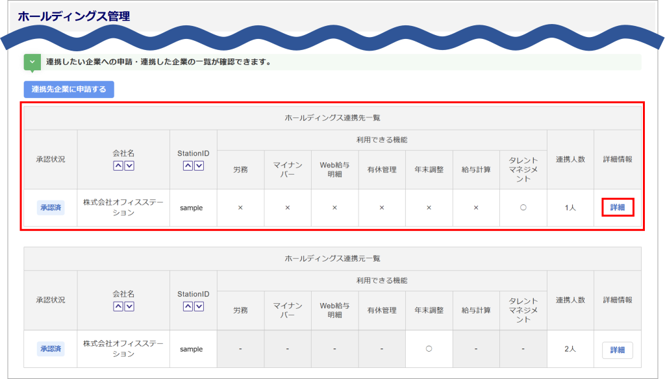Click the 2人 連携人数 cell

570,349
